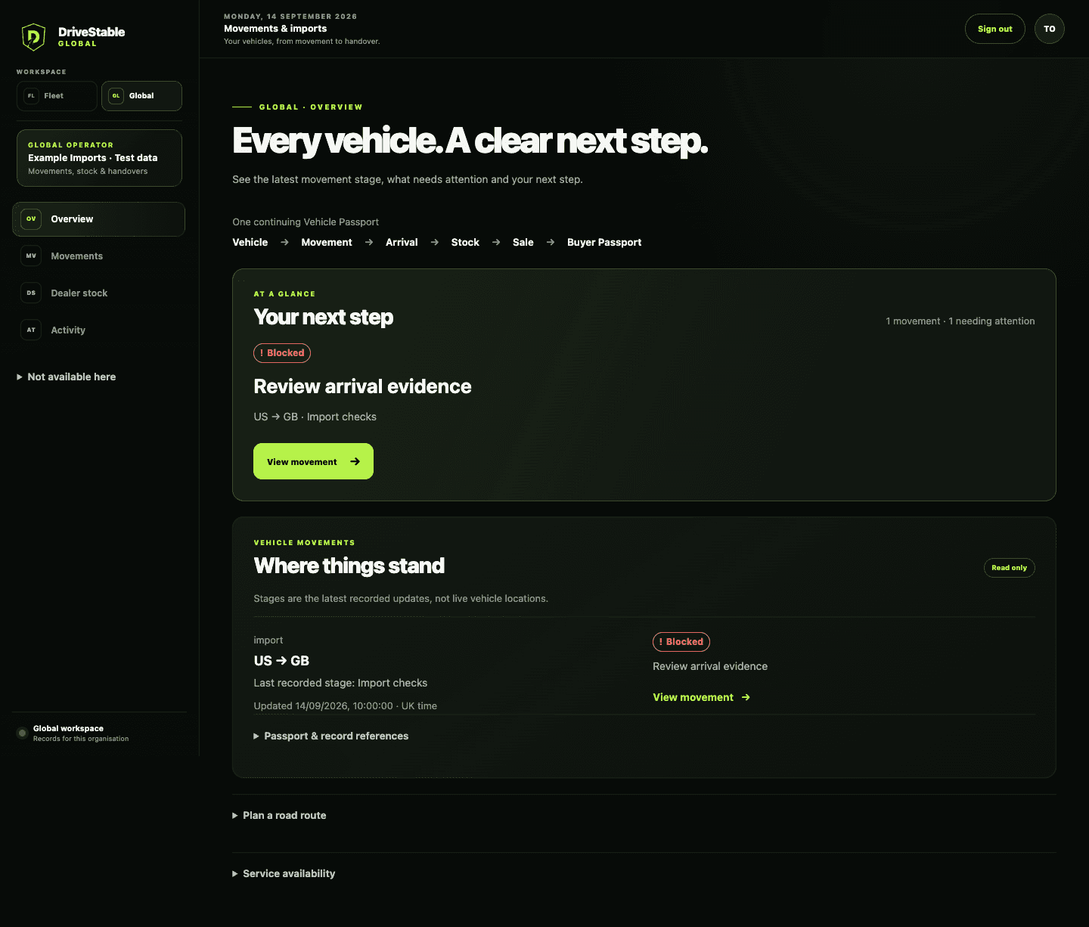Viewport: 1089px width, 927px height.
Task: Go to Dealer stock in sidebar
Action: click(98, 293)
